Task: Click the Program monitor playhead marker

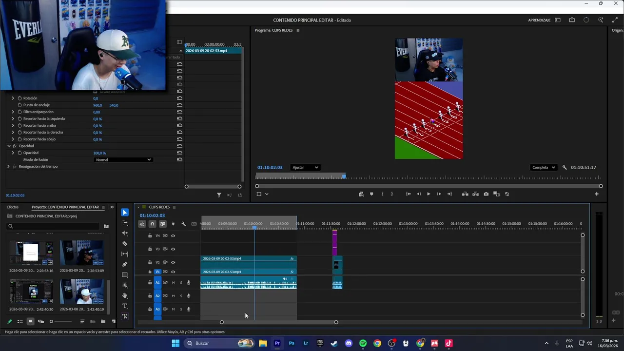Action: (344, 176)
